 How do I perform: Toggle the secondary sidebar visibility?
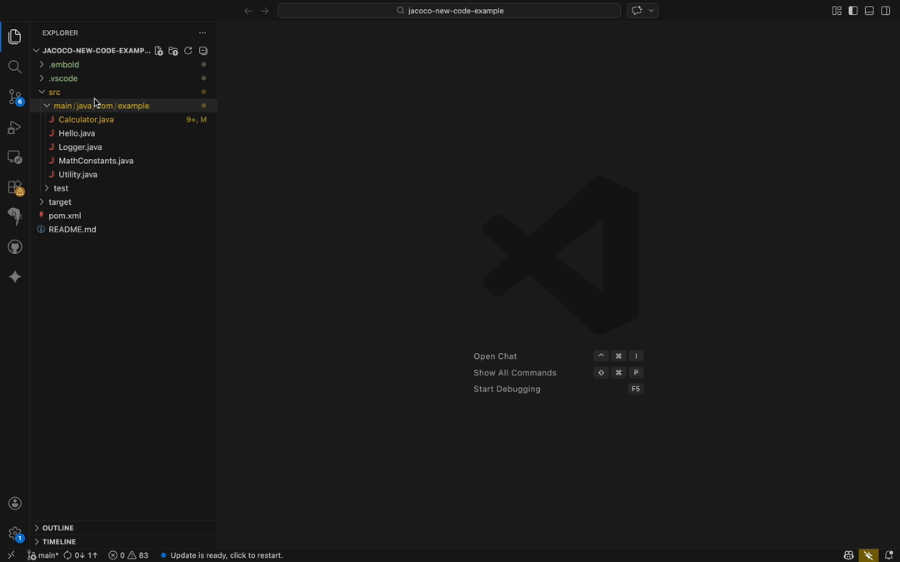click(885, 10)
